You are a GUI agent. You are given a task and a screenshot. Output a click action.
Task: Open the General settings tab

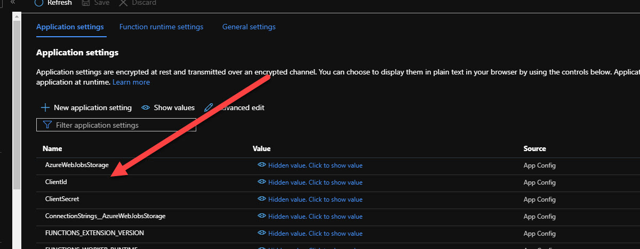click(249, 27)
